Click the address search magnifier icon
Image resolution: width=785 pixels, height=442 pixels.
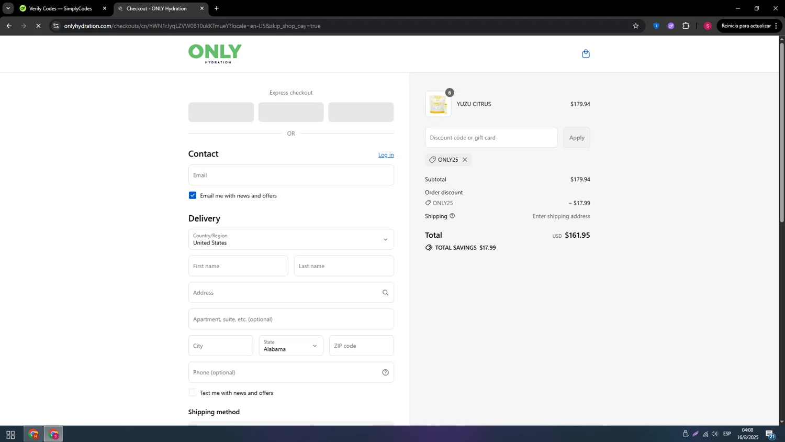coord(385,293)
